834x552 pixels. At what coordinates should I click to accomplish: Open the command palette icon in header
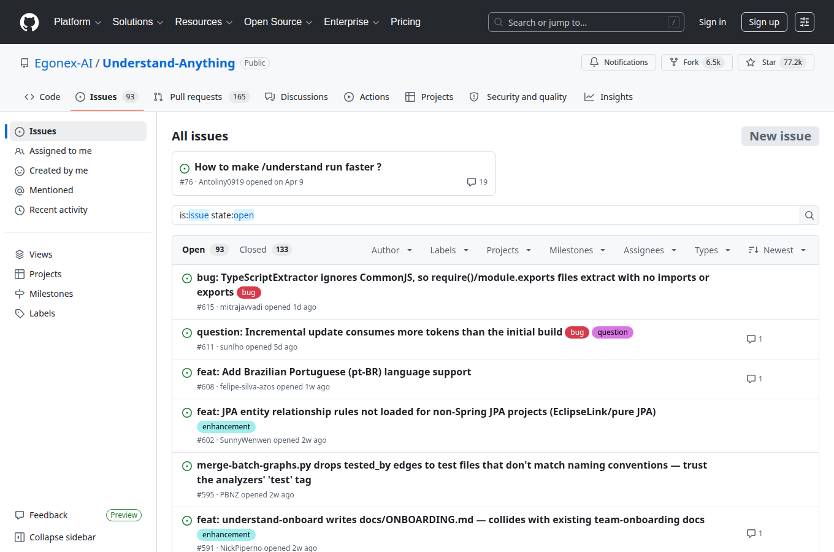pyautogui.click(x=805, y=22)
